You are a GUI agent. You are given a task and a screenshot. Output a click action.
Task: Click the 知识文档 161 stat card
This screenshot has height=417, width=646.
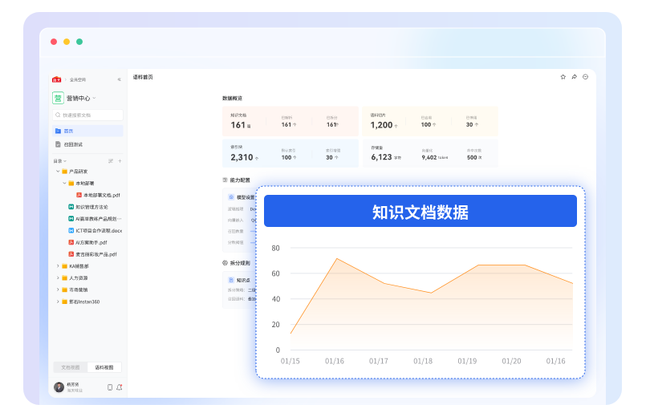(290, 121)
